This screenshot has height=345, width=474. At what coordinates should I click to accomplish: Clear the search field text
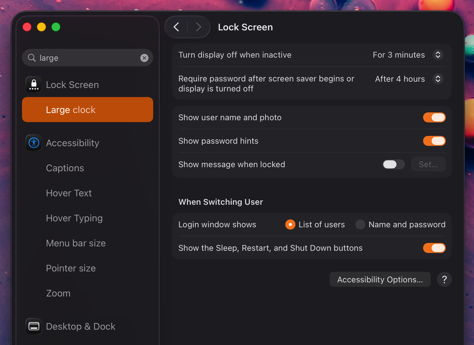click(x=144, y=58)
